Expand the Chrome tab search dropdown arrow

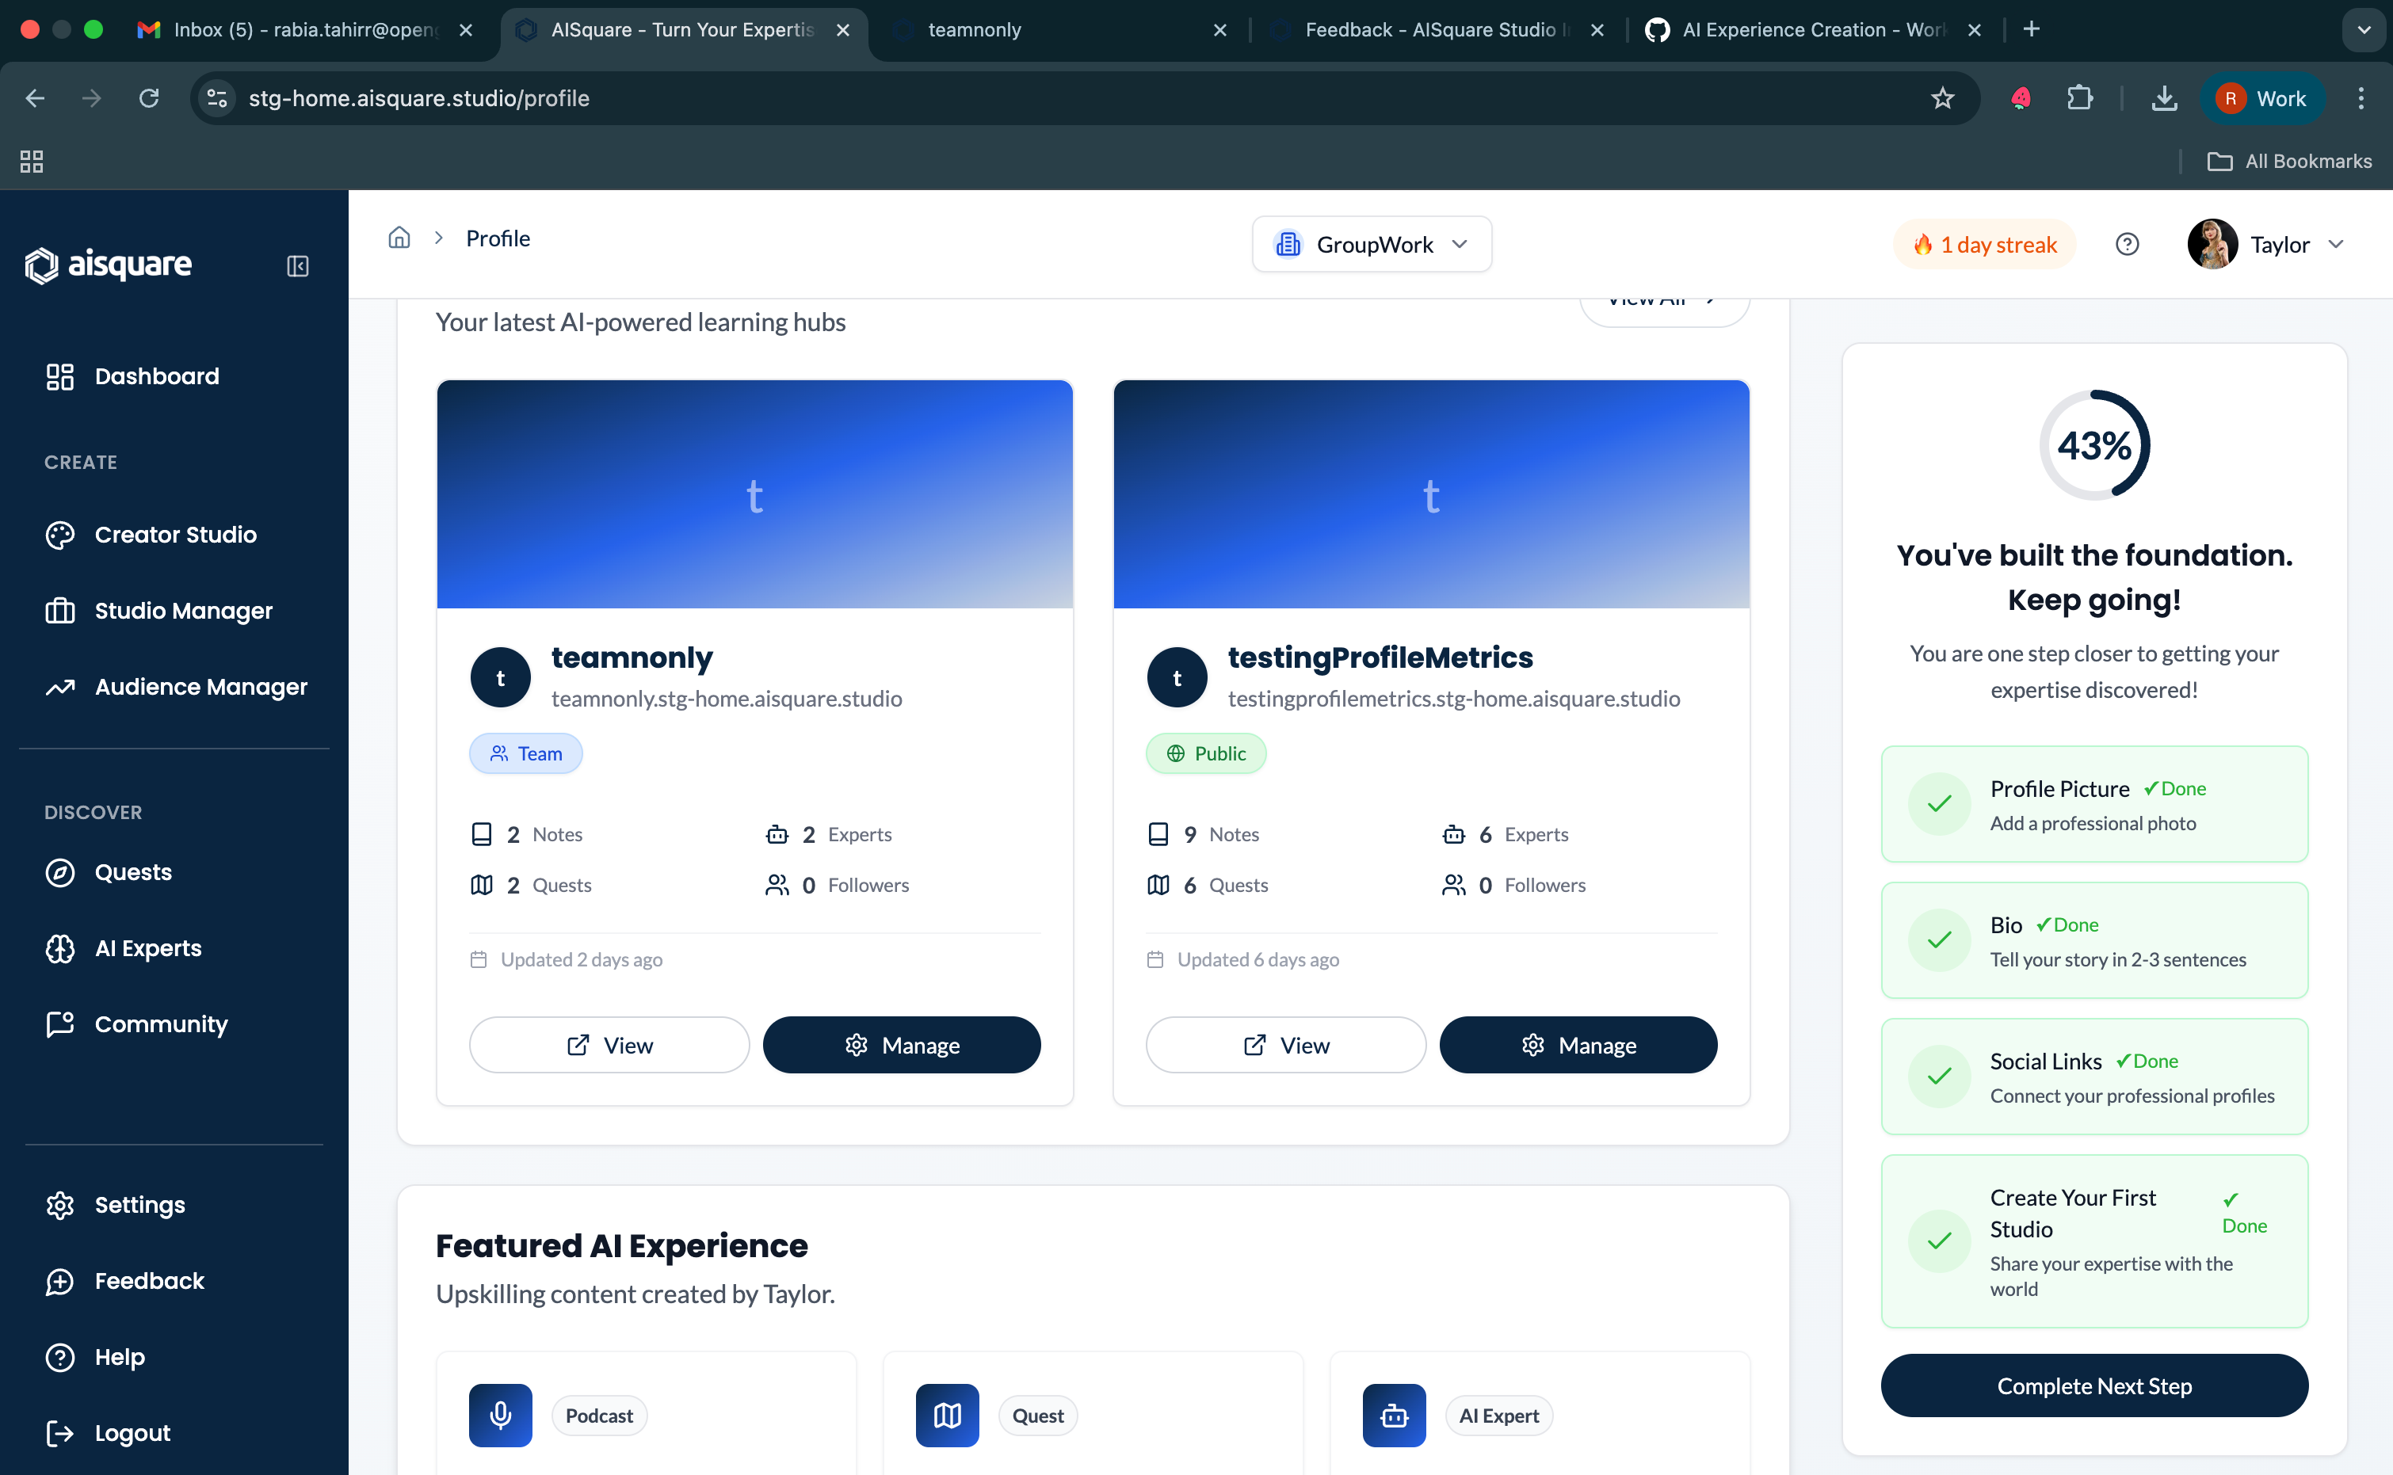pos(2363,29)
